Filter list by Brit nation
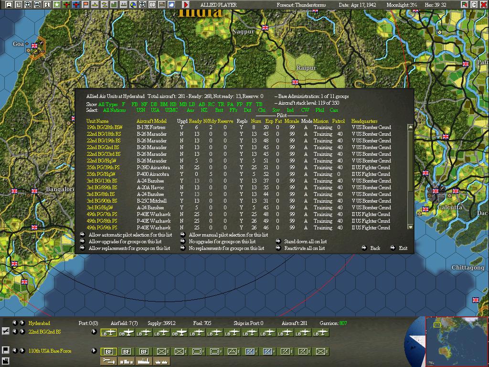 pyautogui.click(x=219, y=110)
